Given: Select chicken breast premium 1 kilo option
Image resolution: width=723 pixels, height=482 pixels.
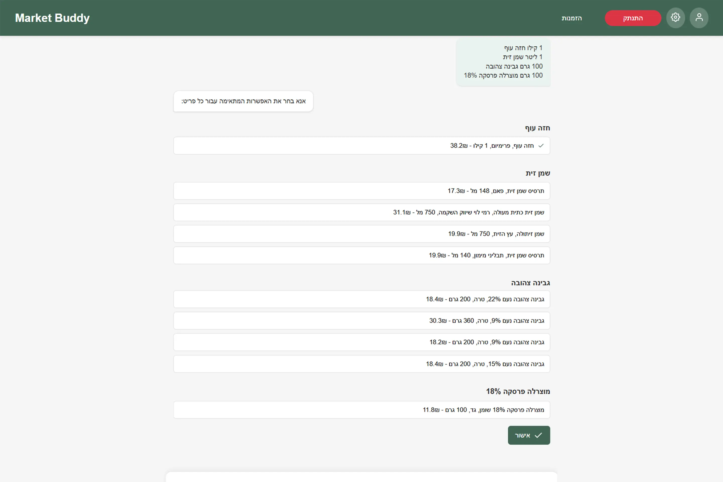Looking at the screenshot, I should [x=361, y=146].
